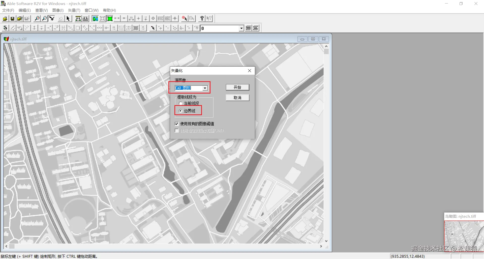The height and width of the screenshot is (259, 484).
Task: Click the R2V app icon in title bar
Action: pyautogui.click(x=3, y=4)
